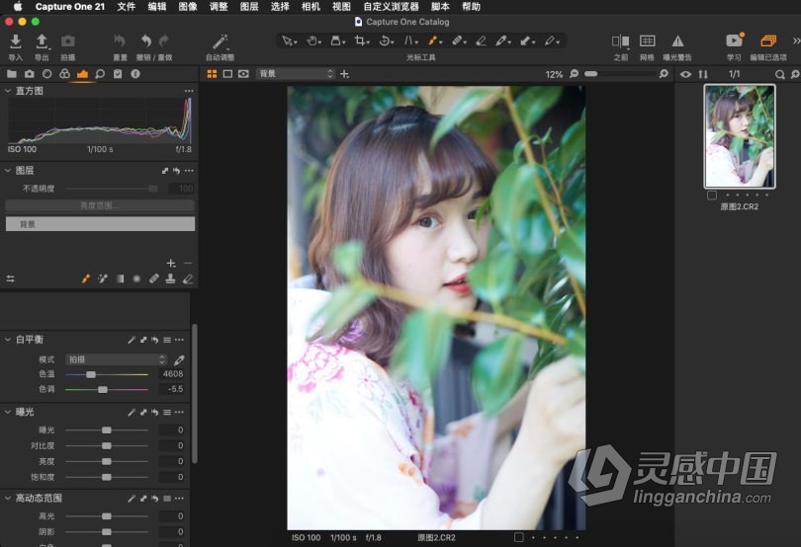Image resolution: width=801 pixels, height=547 pixels.
Task: Open the color circles tool tab
Action: click(x=64, y=74)
